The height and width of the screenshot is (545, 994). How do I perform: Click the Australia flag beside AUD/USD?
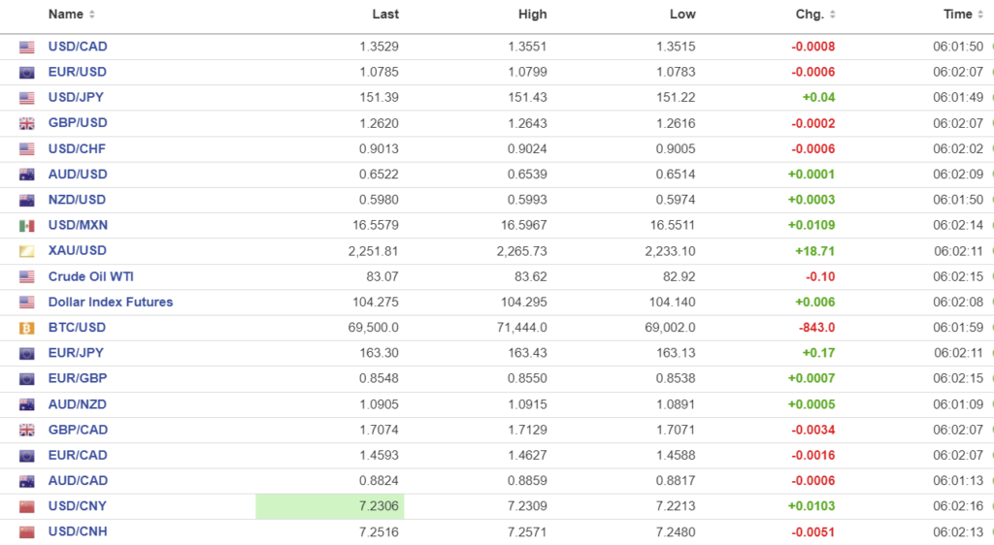27,175
